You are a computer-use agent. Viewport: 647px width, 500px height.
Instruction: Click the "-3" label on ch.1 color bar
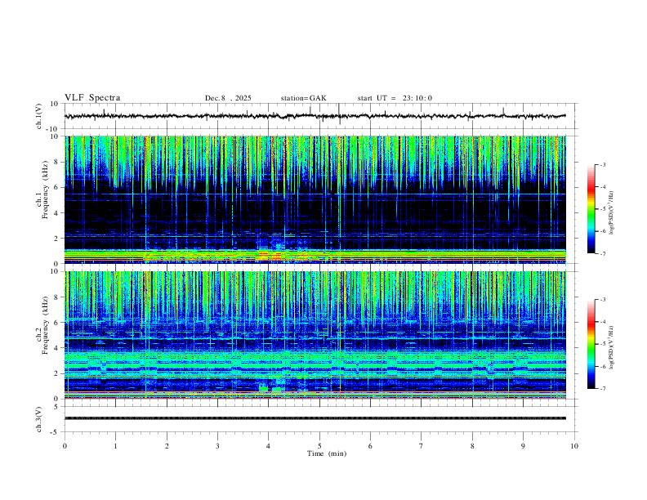(x=602, y=165)
